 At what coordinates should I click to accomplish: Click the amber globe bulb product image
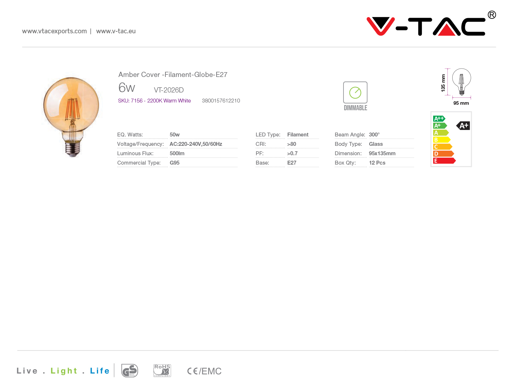[71, 117]
